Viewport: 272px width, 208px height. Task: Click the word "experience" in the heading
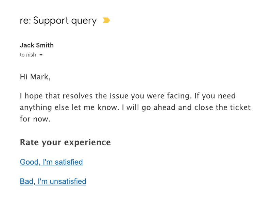click(87, 143)
